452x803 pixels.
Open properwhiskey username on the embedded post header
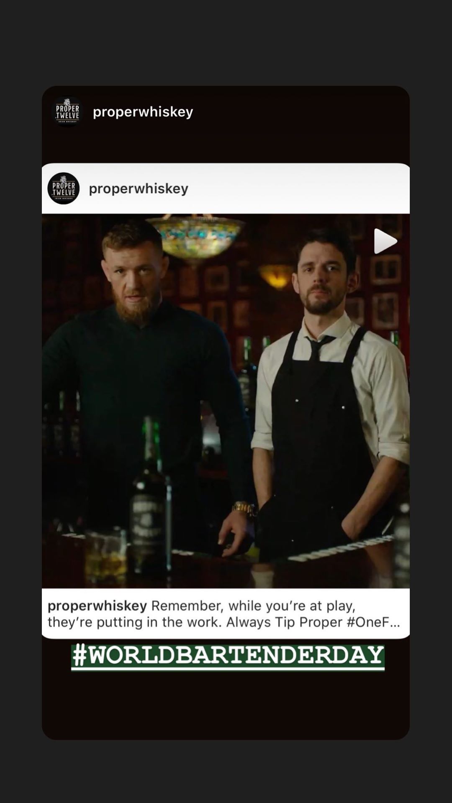coord(139,189)
